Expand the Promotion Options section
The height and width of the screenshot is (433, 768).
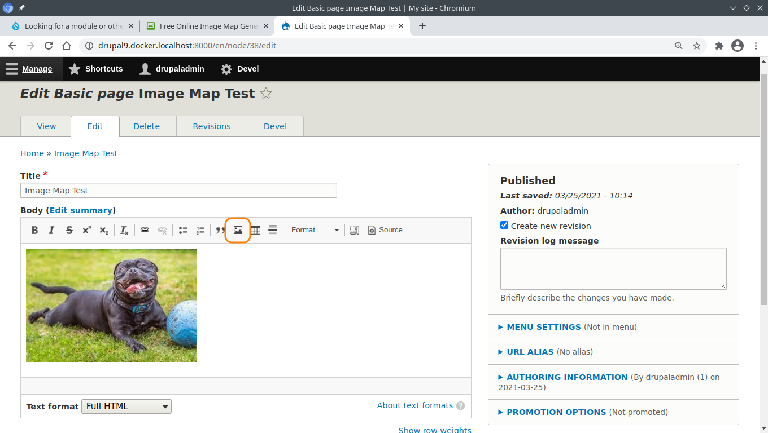[556, 412]
